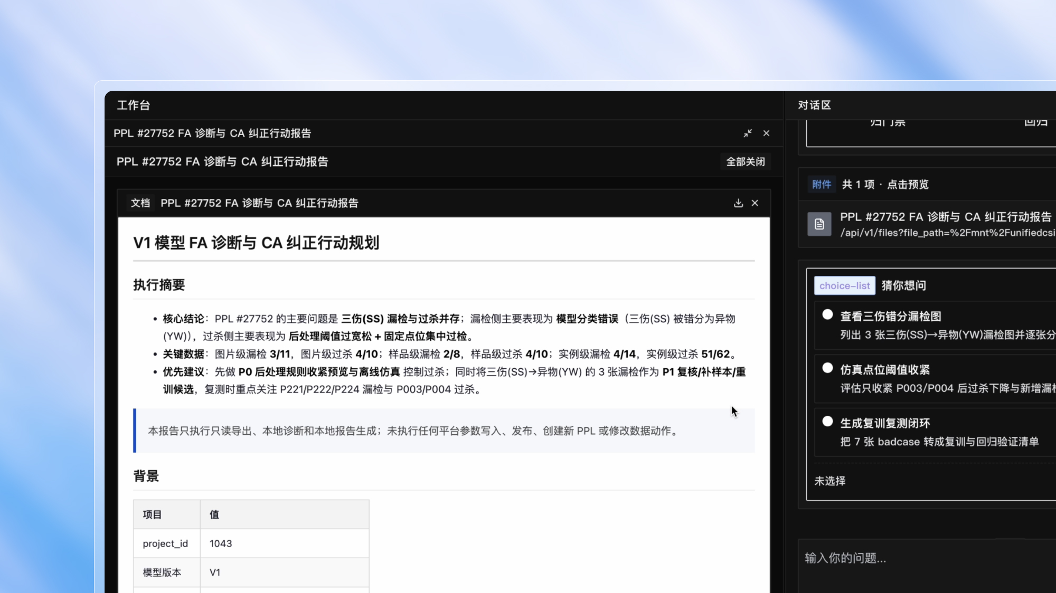Download the document via the download icon
1056x593 pixels.
738,203
